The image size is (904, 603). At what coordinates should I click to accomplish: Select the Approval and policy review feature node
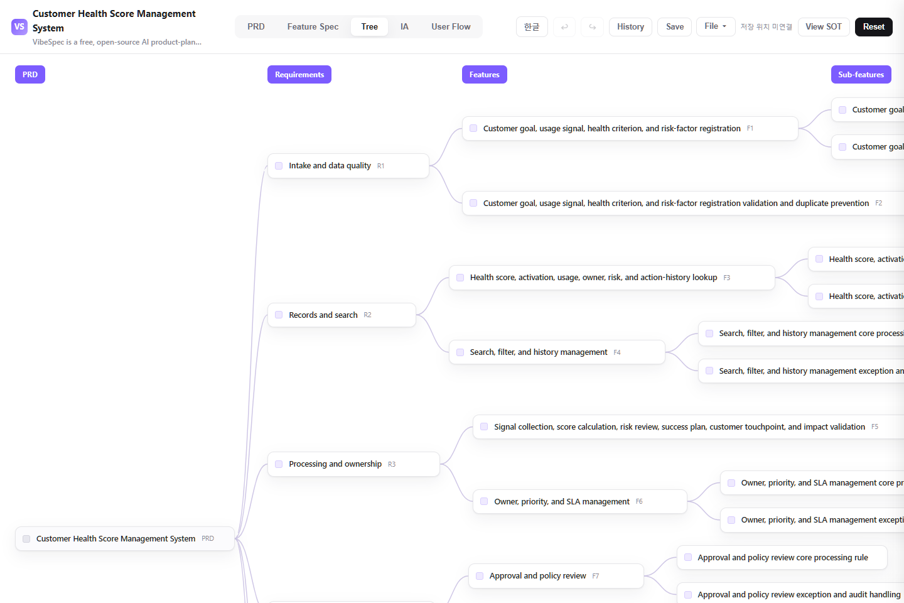click(x=556, y=576)
